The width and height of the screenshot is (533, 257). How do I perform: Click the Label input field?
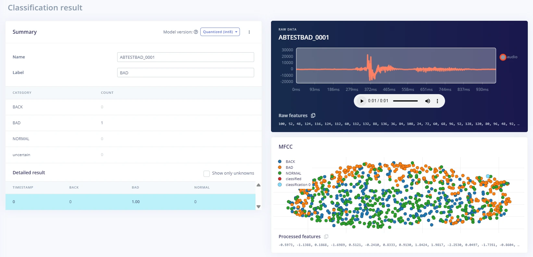click(186, 73)
